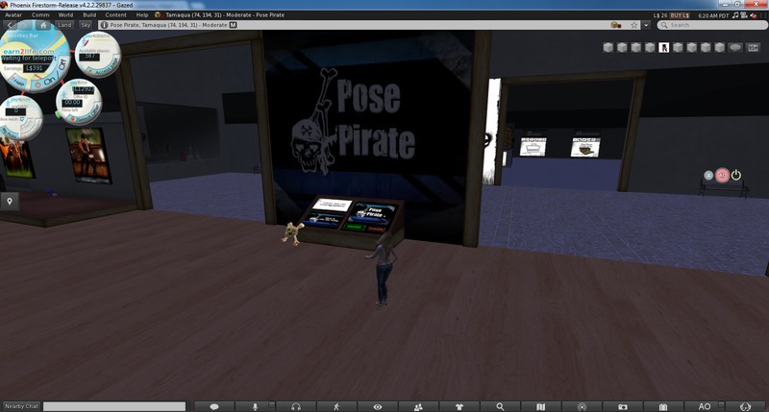Open camera view eye icon

378,406
